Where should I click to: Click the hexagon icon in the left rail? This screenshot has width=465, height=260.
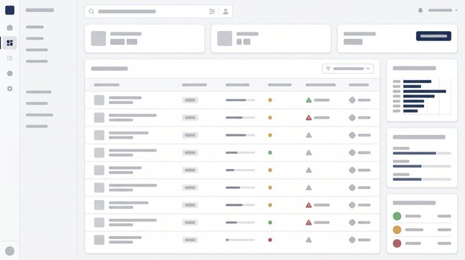pos(10,74)
